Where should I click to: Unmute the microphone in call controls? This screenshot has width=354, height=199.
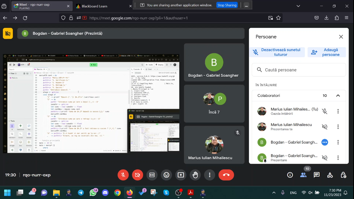123,175
